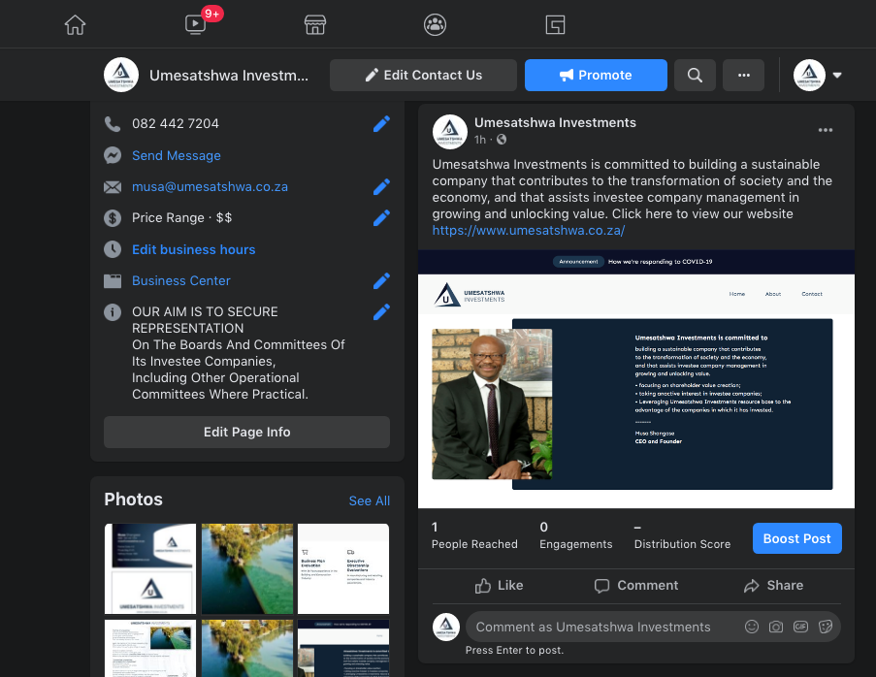Click the post public globe icon
Screen dimensions: 876x677
(502, 140)
